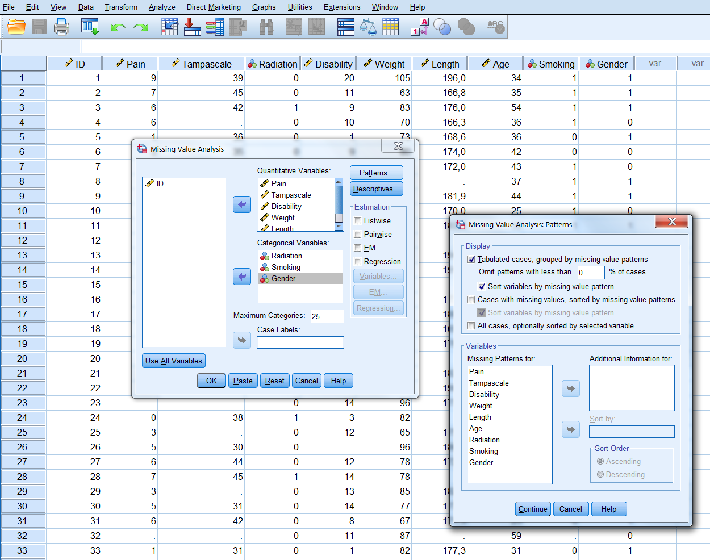Viewport: 710px width, 560px height.
Task: Click the Weight Cases scales icon
Action: (x=368, y=27)
